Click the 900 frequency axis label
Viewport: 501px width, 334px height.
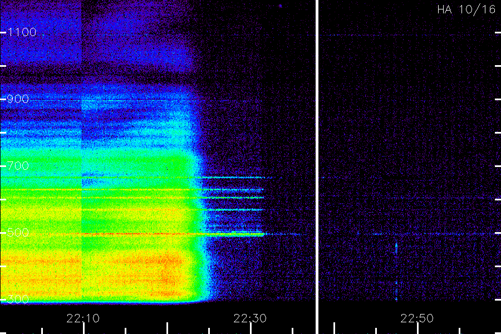coord(18,99)
